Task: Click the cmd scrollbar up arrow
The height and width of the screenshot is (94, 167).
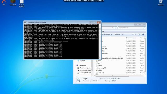Action: tap(100, 25)
